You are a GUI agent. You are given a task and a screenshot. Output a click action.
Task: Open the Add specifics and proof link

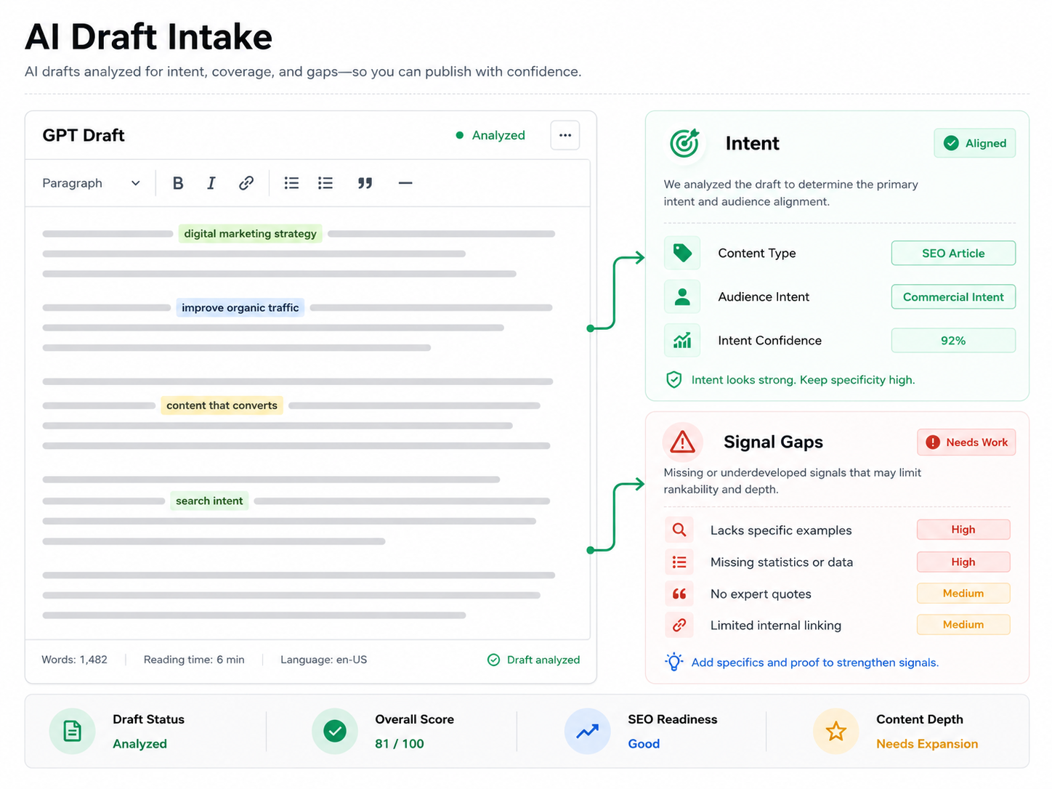(x=815, y=662)
